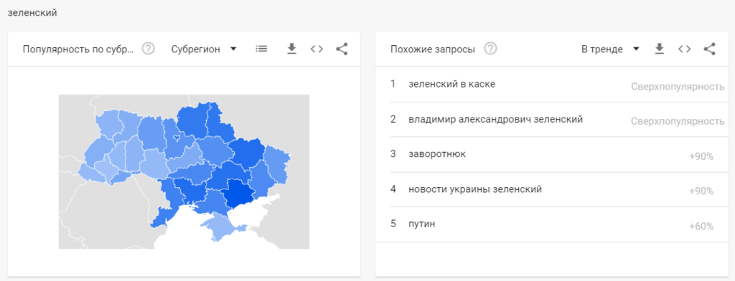
Task: Share the Похожие запросы card
Action: (x=710, y=49)
